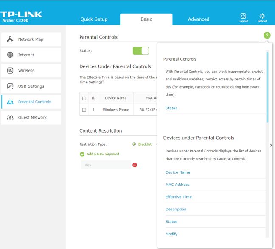275x249 pixels.
Task: Click the Parental Controls sidebar icon
Action: pyautogui.click(x=10, y=102)
